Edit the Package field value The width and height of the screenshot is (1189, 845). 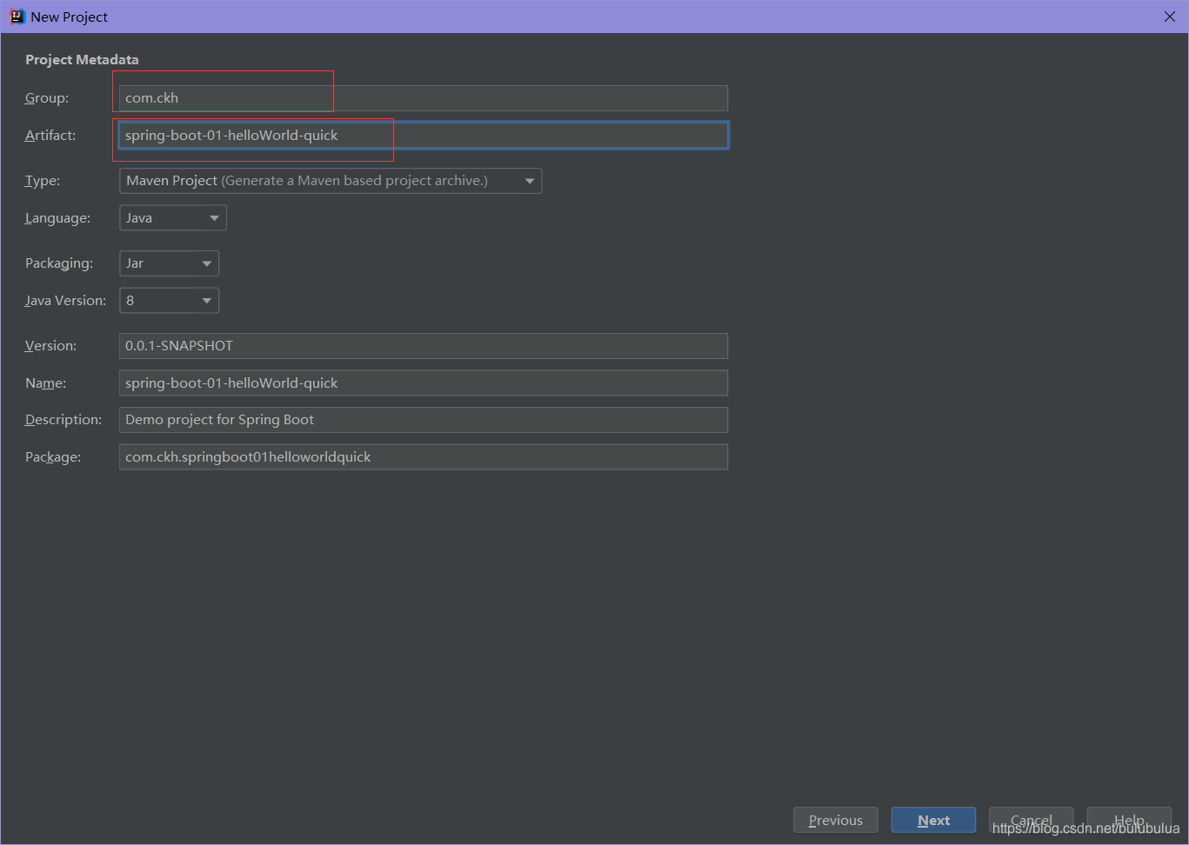coord(423,457)
